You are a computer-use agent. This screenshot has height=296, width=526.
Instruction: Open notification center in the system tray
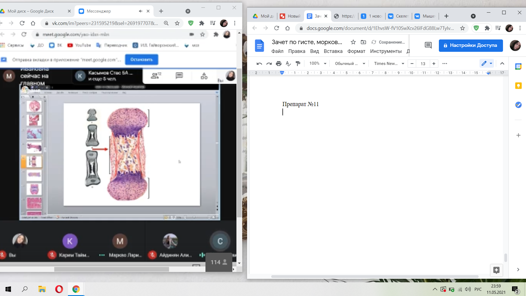pyautogui.click(x=515, y=289)
